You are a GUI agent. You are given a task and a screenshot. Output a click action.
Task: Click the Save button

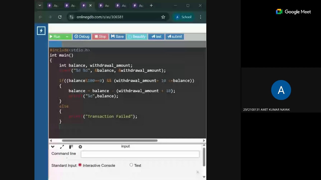(117, 36)
